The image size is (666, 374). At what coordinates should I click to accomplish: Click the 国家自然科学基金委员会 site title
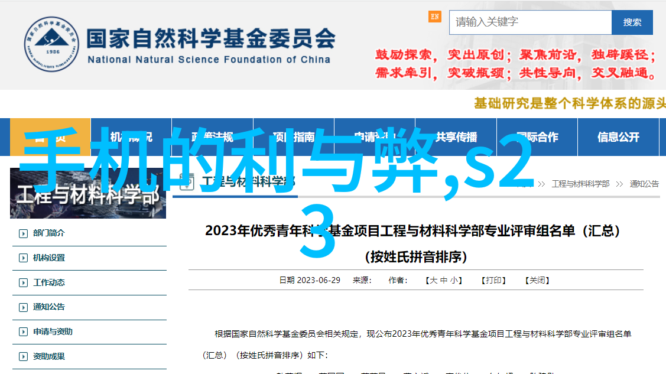(x=211, y=39)
